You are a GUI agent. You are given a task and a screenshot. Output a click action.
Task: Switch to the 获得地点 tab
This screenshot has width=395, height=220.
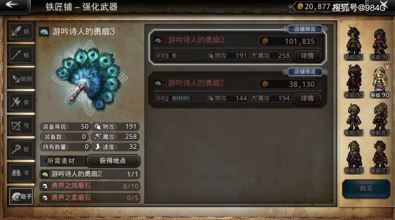point(113,161)
